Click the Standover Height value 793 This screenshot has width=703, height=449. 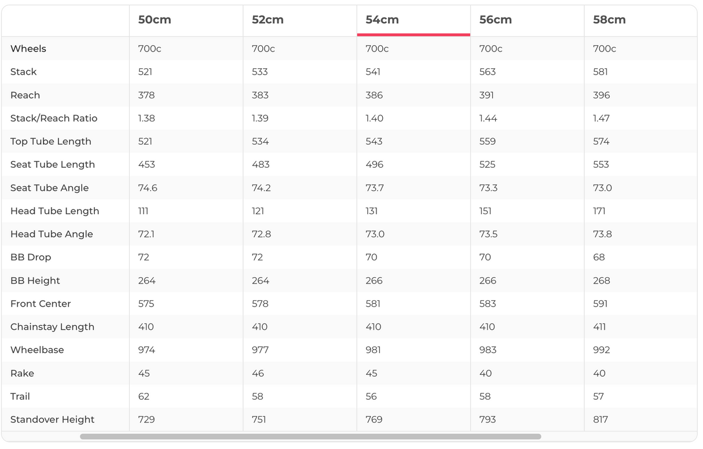pyautogui.click(x=488, y=419)
